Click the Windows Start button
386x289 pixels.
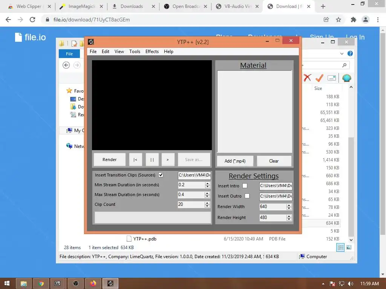tap(7, 283)
